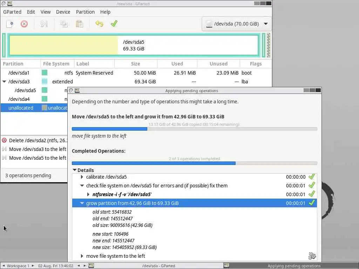Image resolution: width=359 pixels, height=269 pixels.
Task: Click the Paste partition toolbar icon
Action: click(79, 24)
